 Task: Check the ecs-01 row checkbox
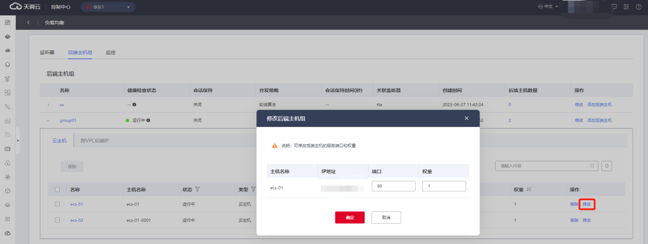(x=58, y=204)
